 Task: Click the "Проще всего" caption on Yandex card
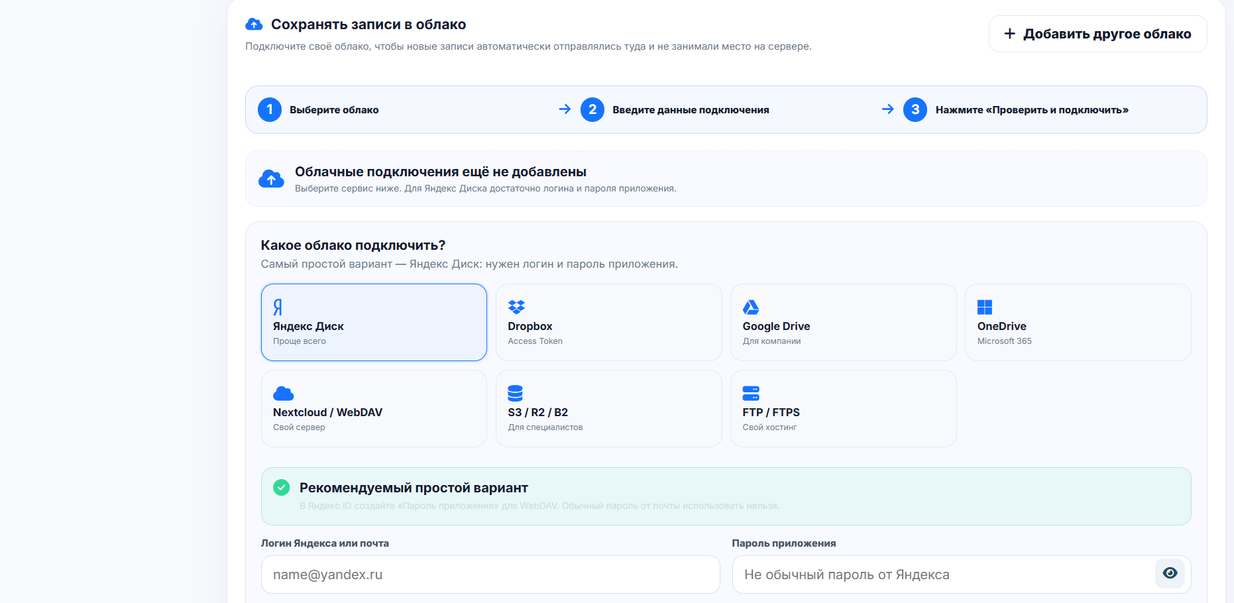pos(300,341)
